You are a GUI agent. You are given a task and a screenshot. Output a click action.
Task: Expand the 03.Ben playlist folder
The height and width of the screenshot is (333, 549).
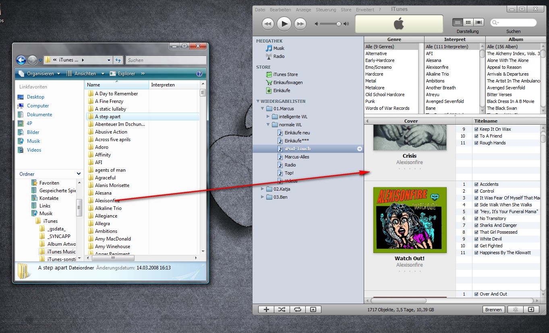tap(263, 197)
